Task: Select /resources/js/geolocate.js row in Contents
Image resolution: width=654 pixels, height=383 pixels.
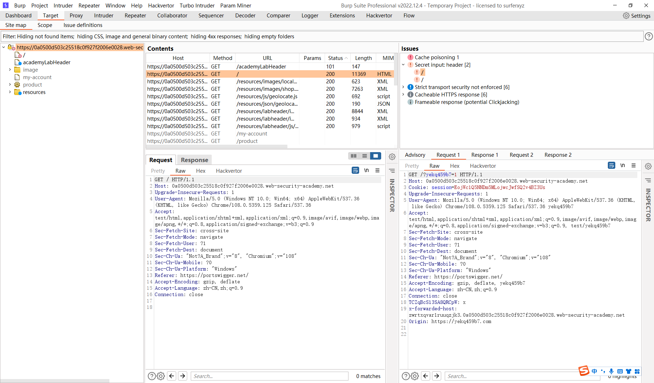Action: pos(270,96)
